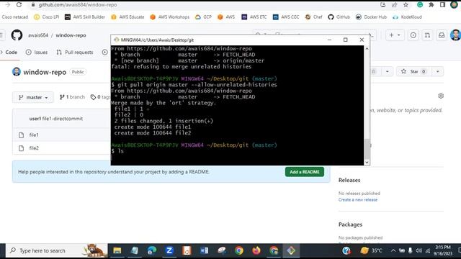Click Create a new release link
Viewport: 461px width, 259px height.
[358, 200]
